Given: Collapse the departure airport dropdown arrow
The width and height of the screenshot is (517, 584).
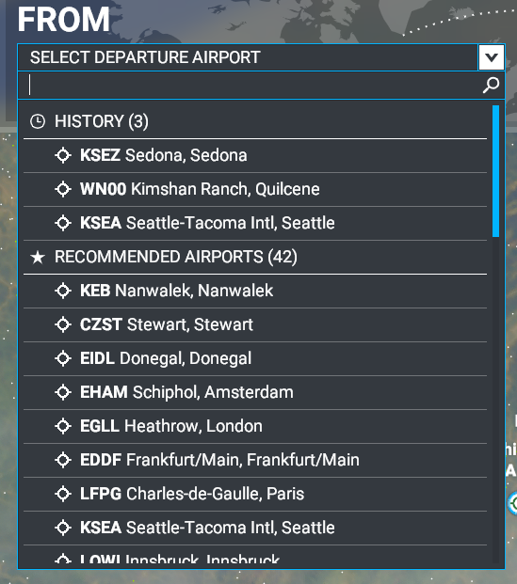Looking at the screenshot, I should click(x=492, y=57).
